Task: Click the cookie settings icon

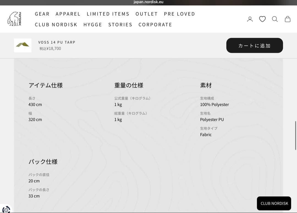Action: click(6, 209)
